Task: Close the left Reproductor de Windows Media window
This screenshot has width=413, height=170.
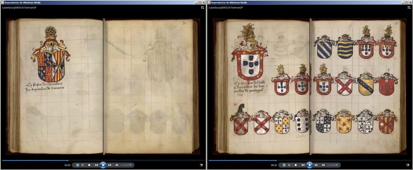Action: coord(204,2)
